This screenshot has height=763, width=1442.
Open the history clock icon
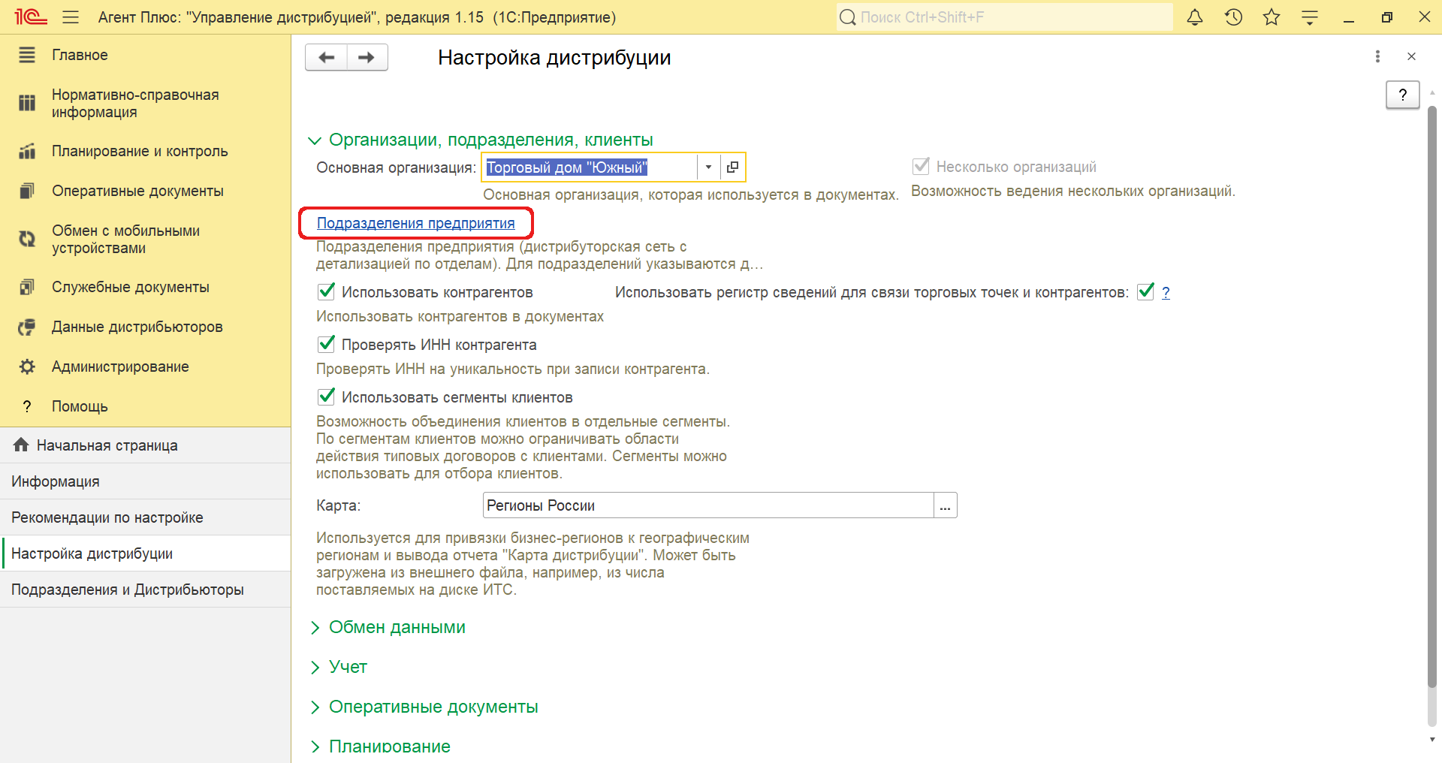point(1233,17)
